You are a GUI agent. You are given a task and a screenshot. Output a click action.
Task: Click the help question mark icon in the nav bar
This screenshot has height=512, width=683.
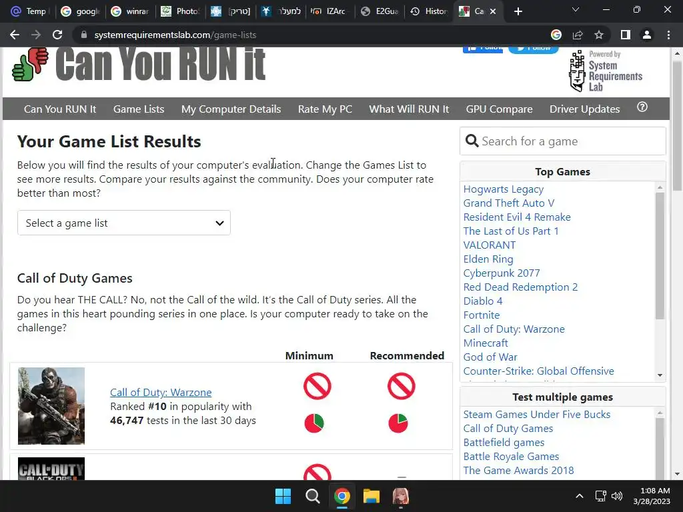click(x=642, y=107)
